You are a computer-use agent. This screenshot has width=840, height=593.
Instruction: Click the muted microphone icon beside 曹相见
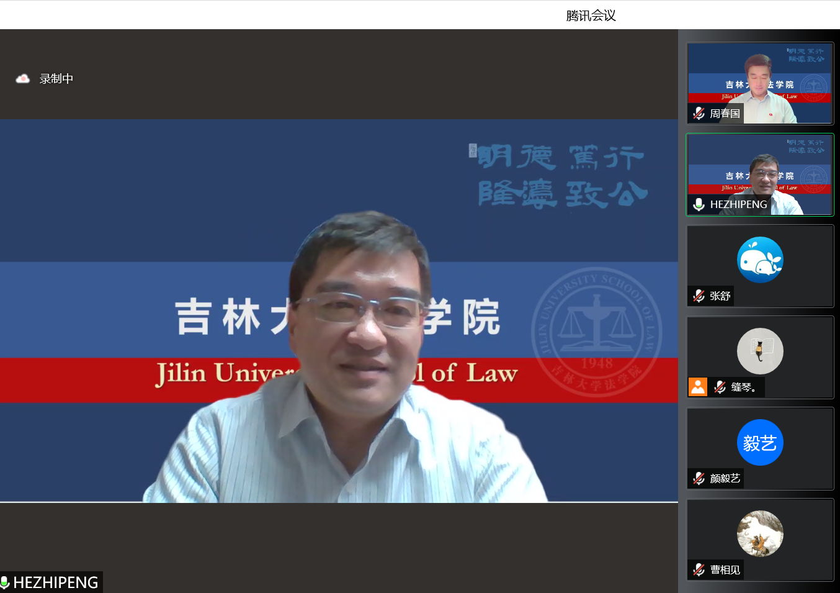[x=699, y=569]
